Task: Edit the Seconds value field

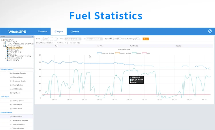Action: [119, 39]
